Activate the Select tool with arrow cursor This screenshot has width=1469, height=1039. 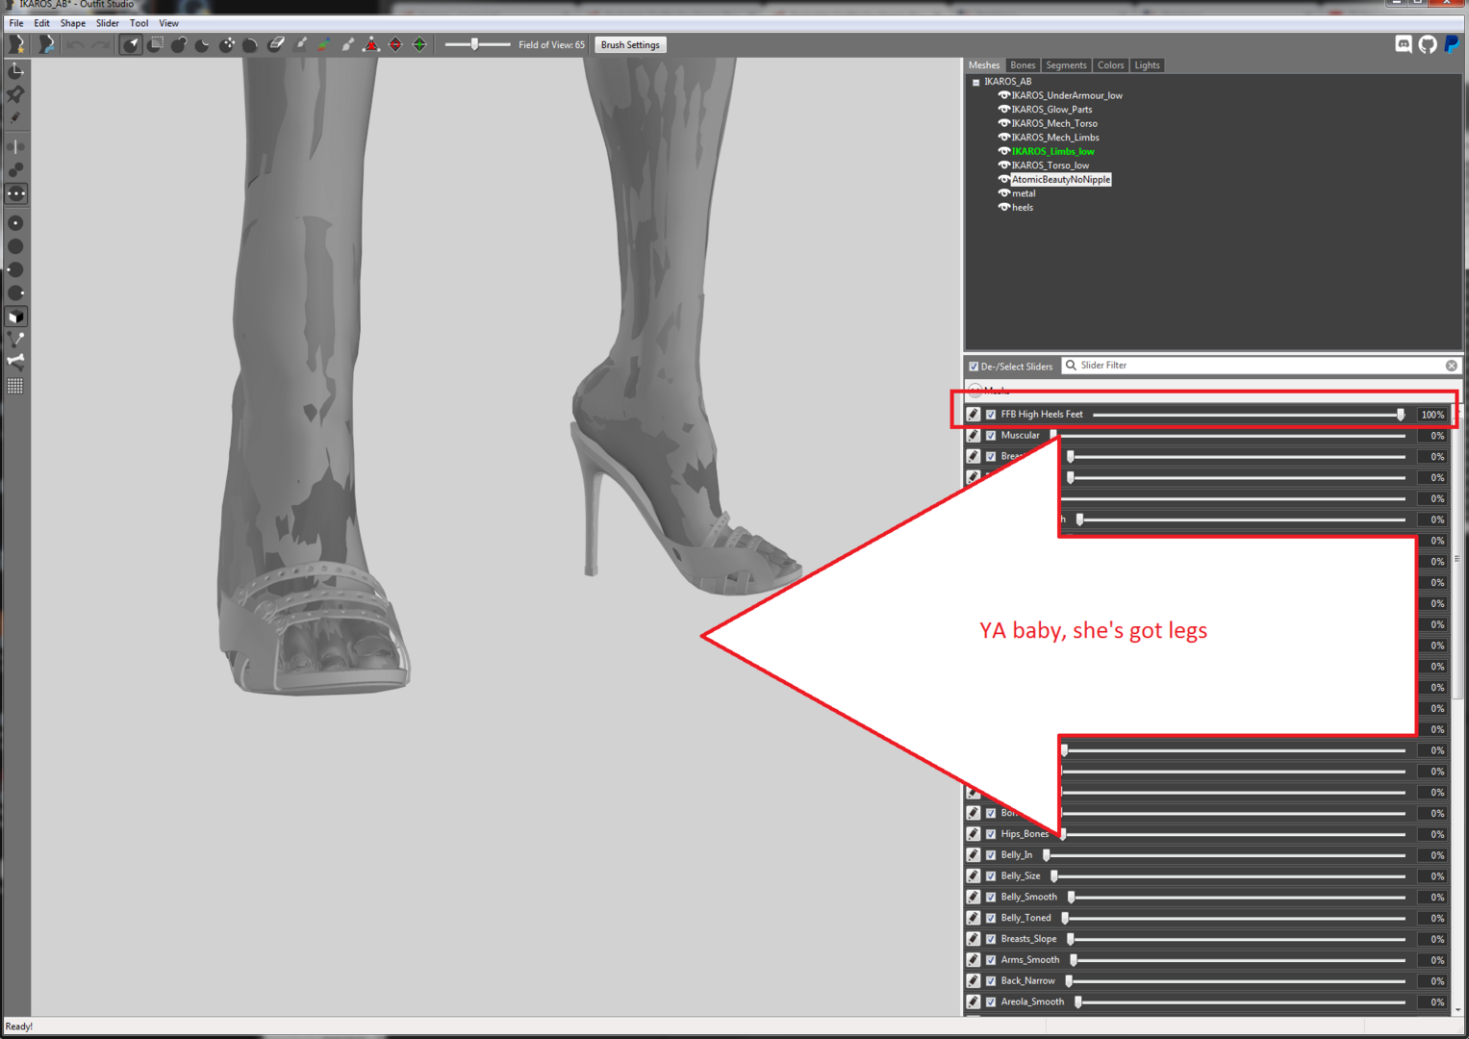point(131,44)
